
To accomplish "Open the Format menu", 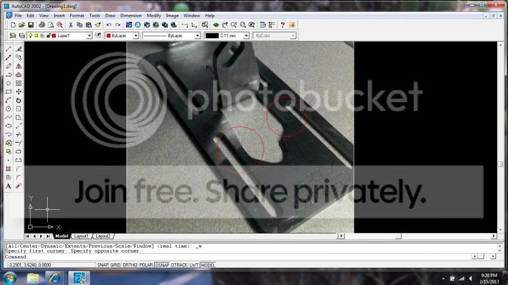I will click(x=77, y=15).
